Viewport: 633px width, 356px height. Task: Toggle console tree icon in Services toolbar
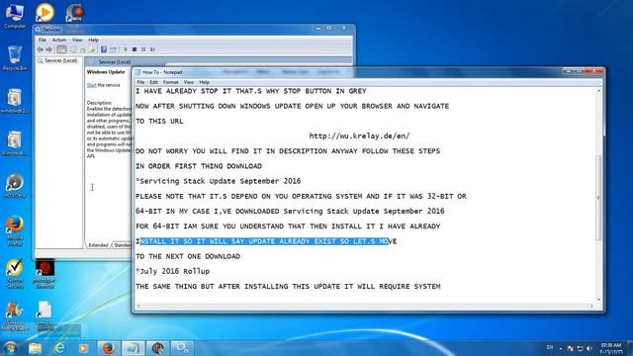(x=61, y=49)
